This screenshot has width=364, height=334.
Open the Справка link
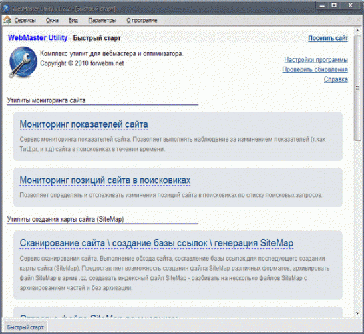click(336, 79)
